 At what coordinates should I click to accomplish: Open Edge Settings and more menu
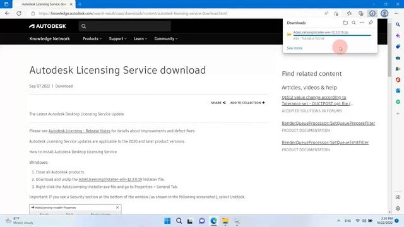pos(396,13)
